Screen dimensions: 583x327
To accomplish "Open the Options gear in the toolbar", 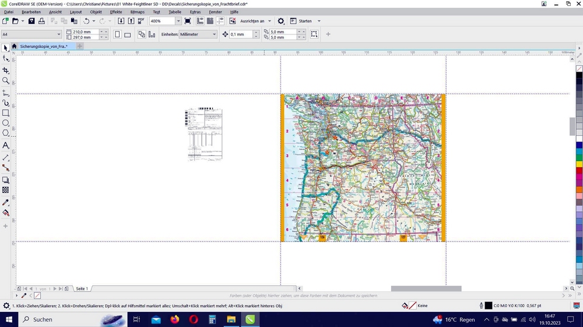I will 280,21.
